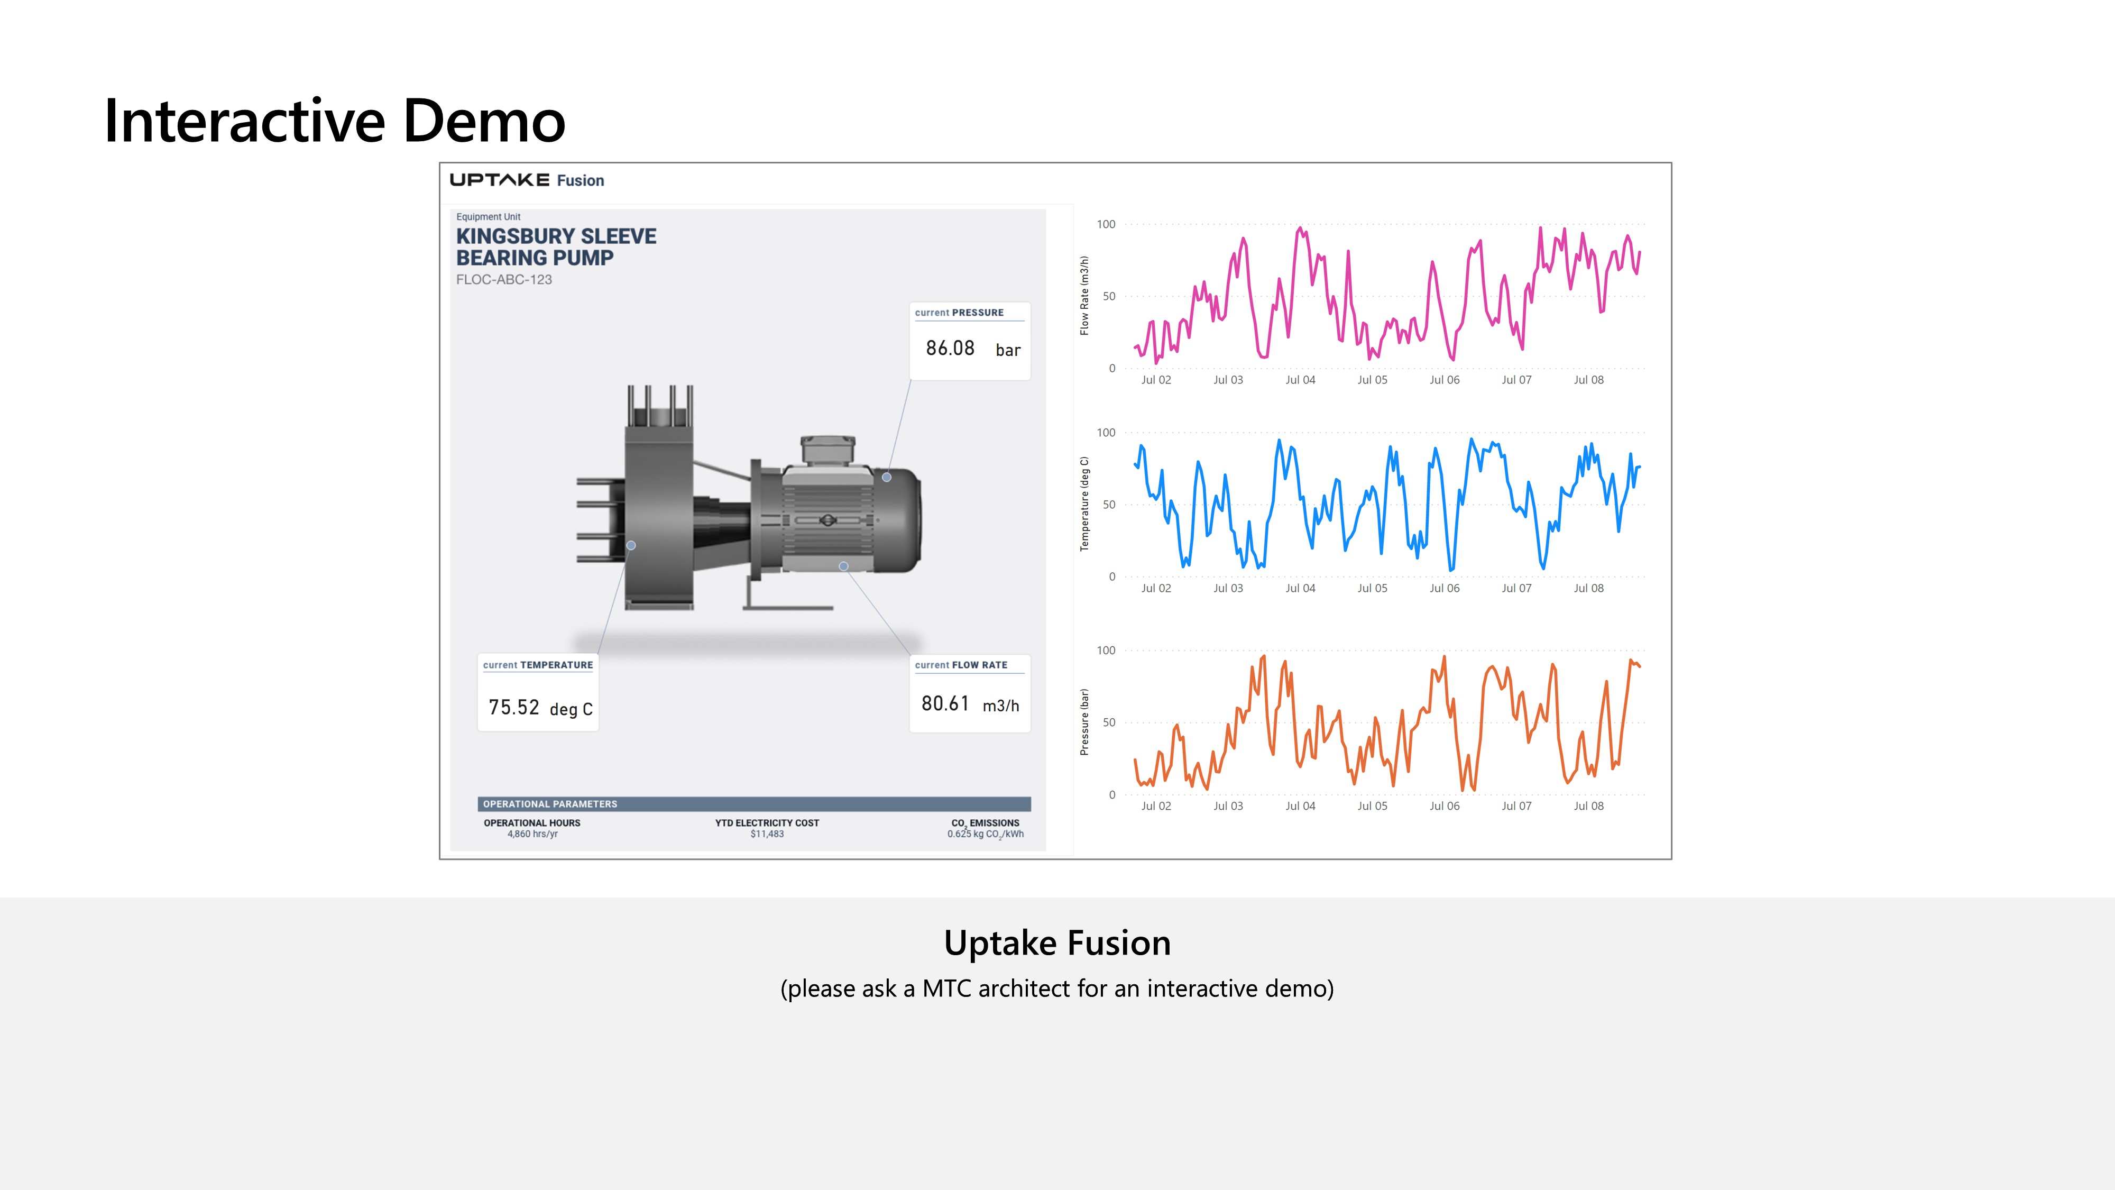Click the Operational Hours value
The image size is (2115, 1190).
(532, 835)
